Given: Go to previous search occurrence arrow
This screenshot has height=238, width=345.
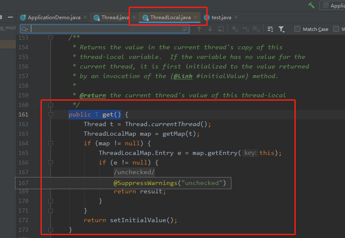Looking at the screenshot, I should [x=199, y=29].
